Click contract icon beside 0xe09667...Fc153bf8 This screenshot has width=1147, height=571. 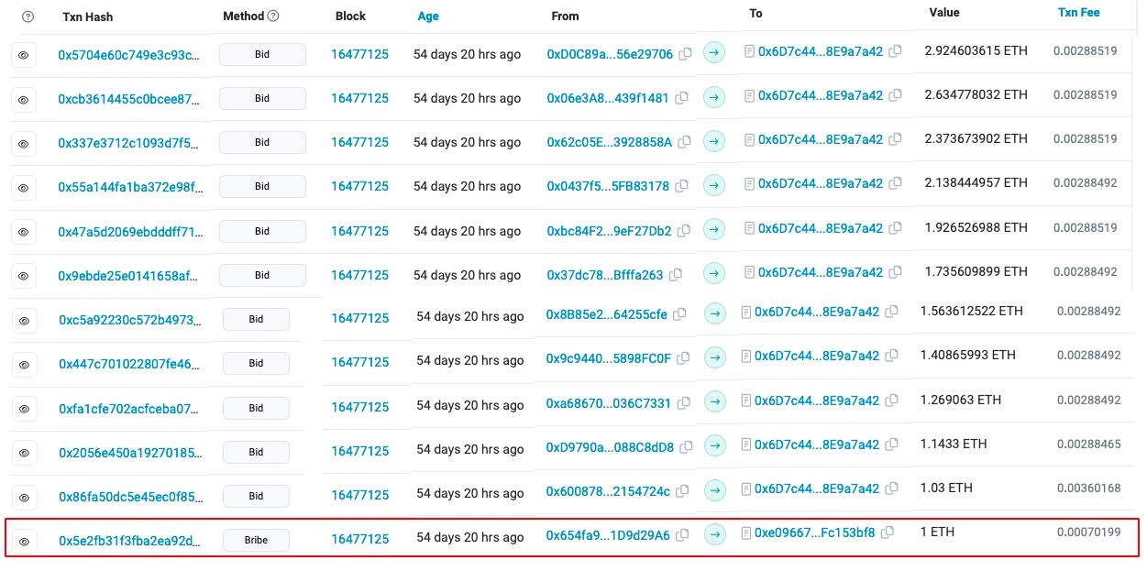(x=746, y=533)
